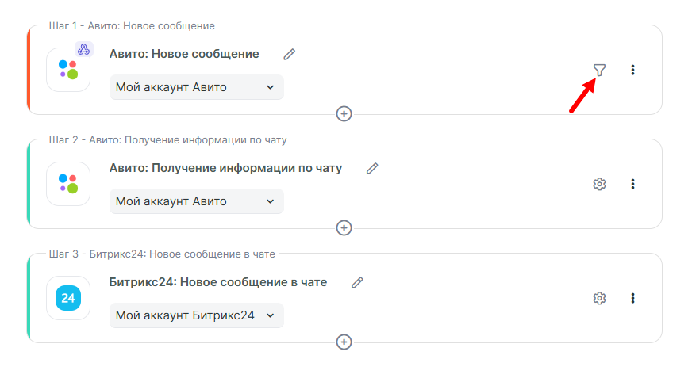The height and width of the screenshot is (382, 692).
Task: Open settings gear for Step 3
Action: pyautogui.click(x=599, y=298)
